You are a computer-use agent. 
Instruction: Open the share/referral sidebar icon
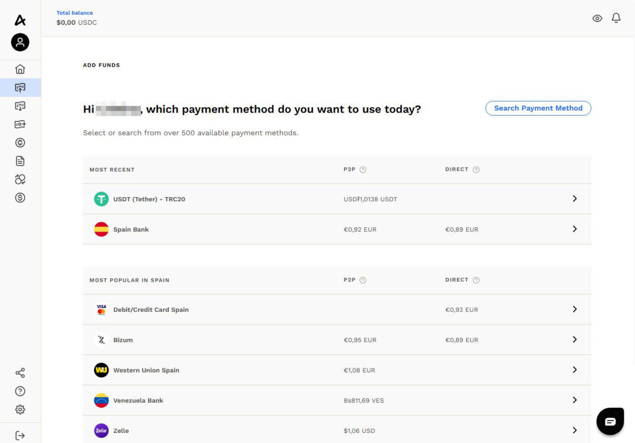coord(20,373)
